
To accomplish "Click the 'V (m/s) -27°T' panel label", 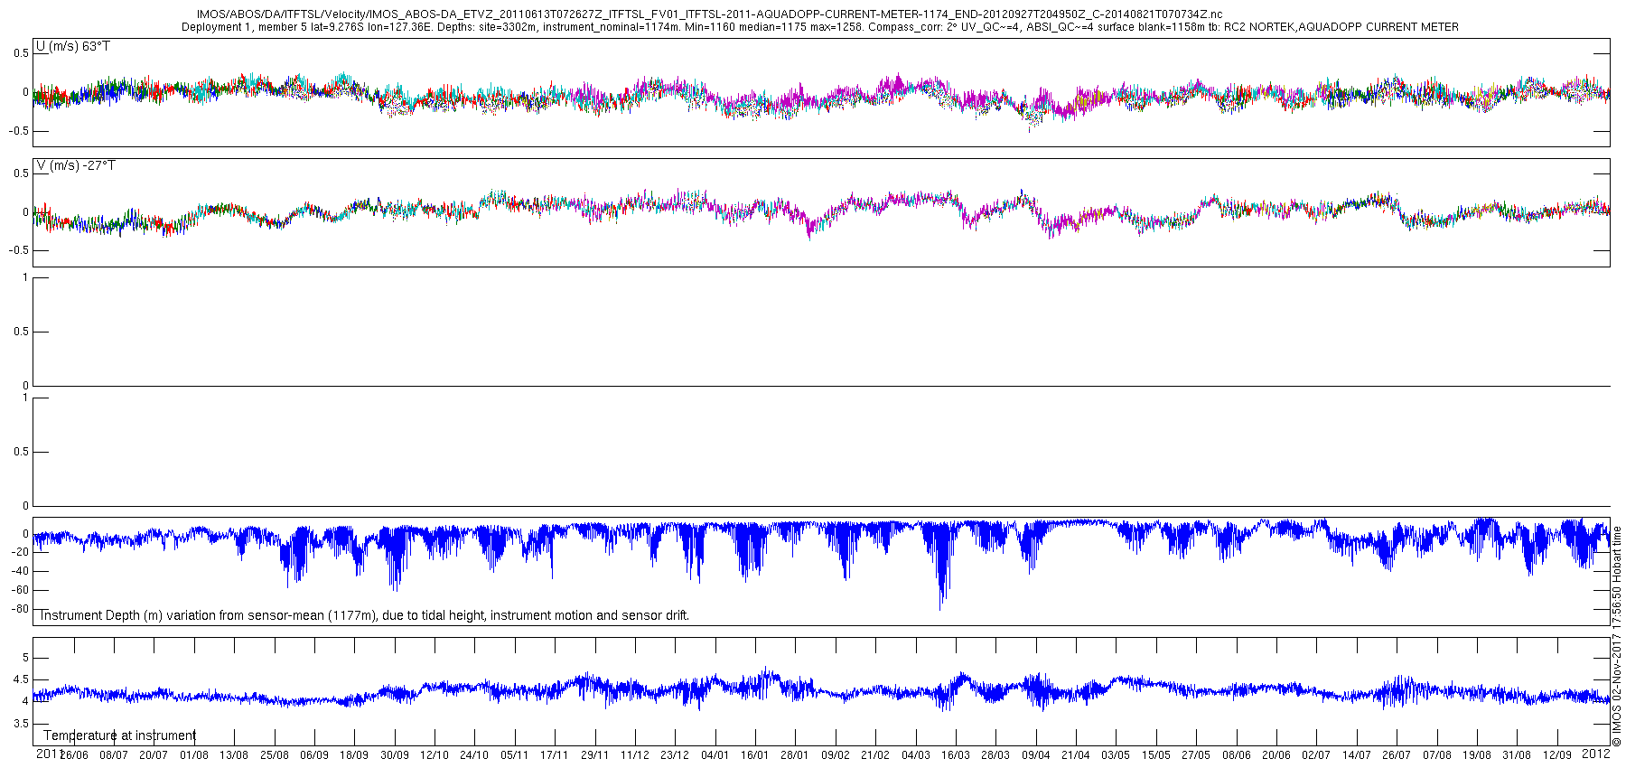I will (76, 165).
